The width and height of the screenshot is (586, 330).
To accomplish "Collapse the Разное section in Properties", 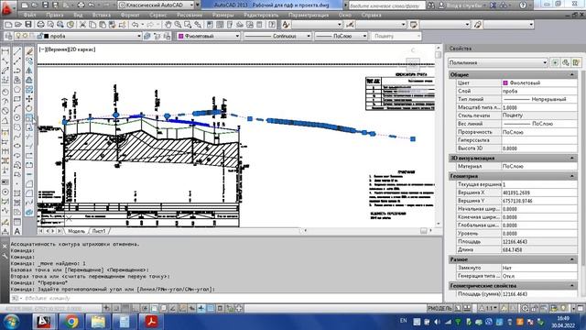I will tap(571, 259).
